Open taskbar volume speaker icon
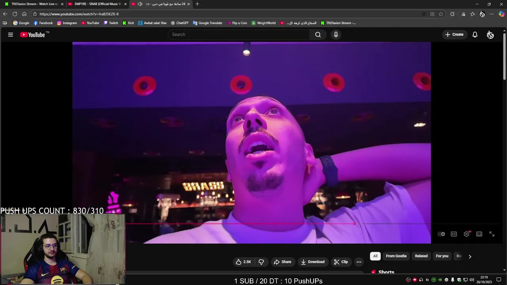Image resolution: width=507 pixels, height=285 pixels. coord(472,280)
